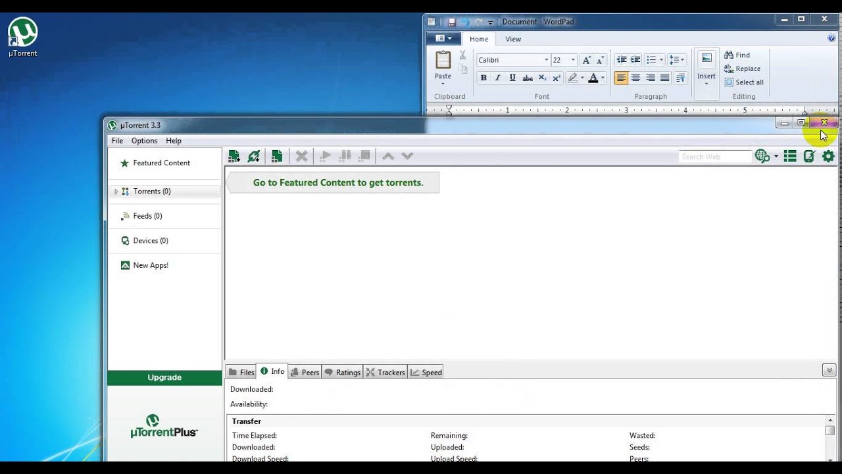
Task: Toggle Strikethrough formatting in WordPad
Action: pos(528,78)
